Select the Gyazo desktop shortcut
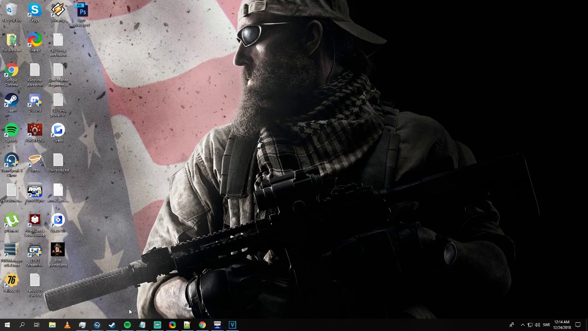Viewport: 588px width, 331px height. (58, 133)
